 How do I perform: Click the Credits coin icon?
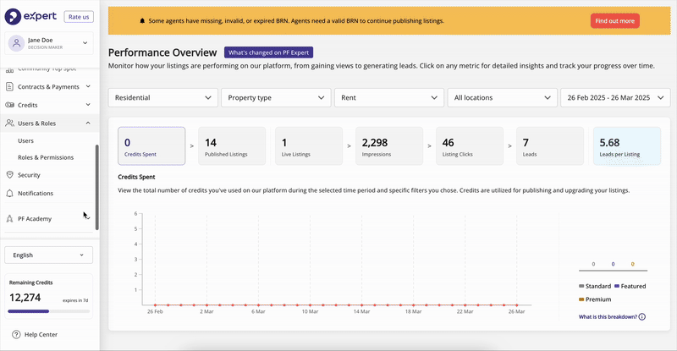click(x=9, y=105)
